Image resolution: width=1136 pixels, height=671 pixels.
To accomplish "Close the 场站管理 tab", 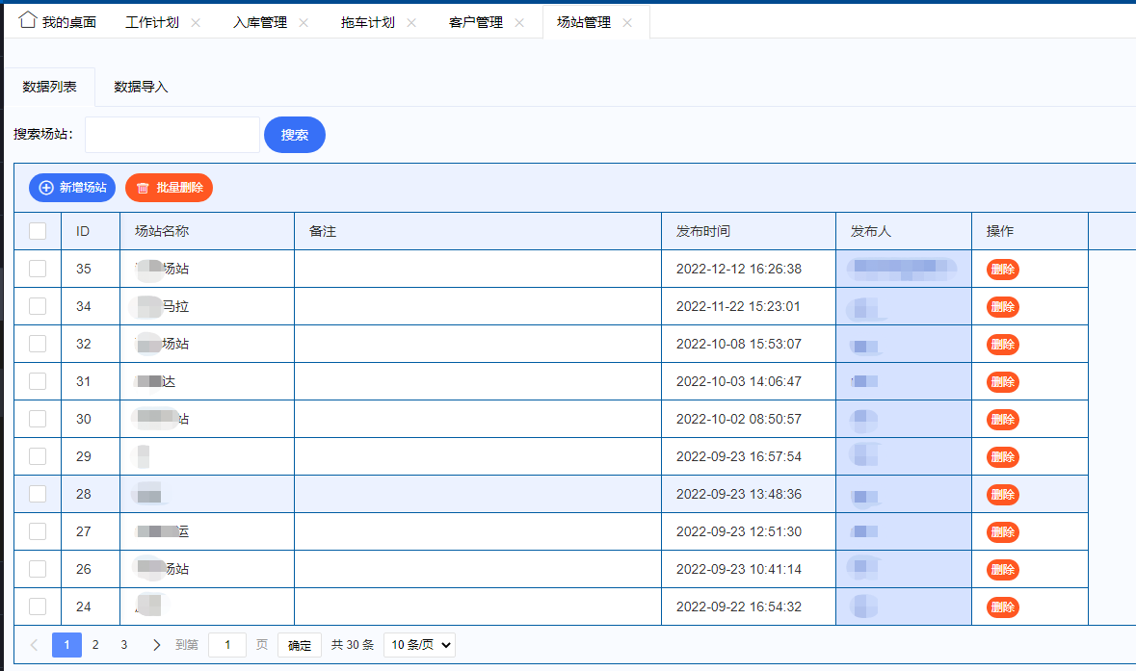I will click(x=627, y=23).
